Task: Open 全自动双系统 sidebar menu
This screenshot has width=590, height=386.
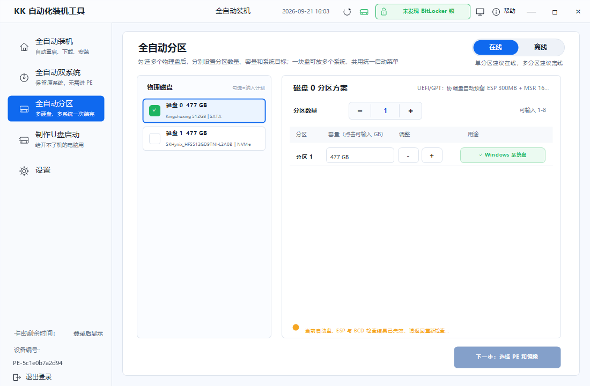Action: pyautogui.click(x=56, y=78)
